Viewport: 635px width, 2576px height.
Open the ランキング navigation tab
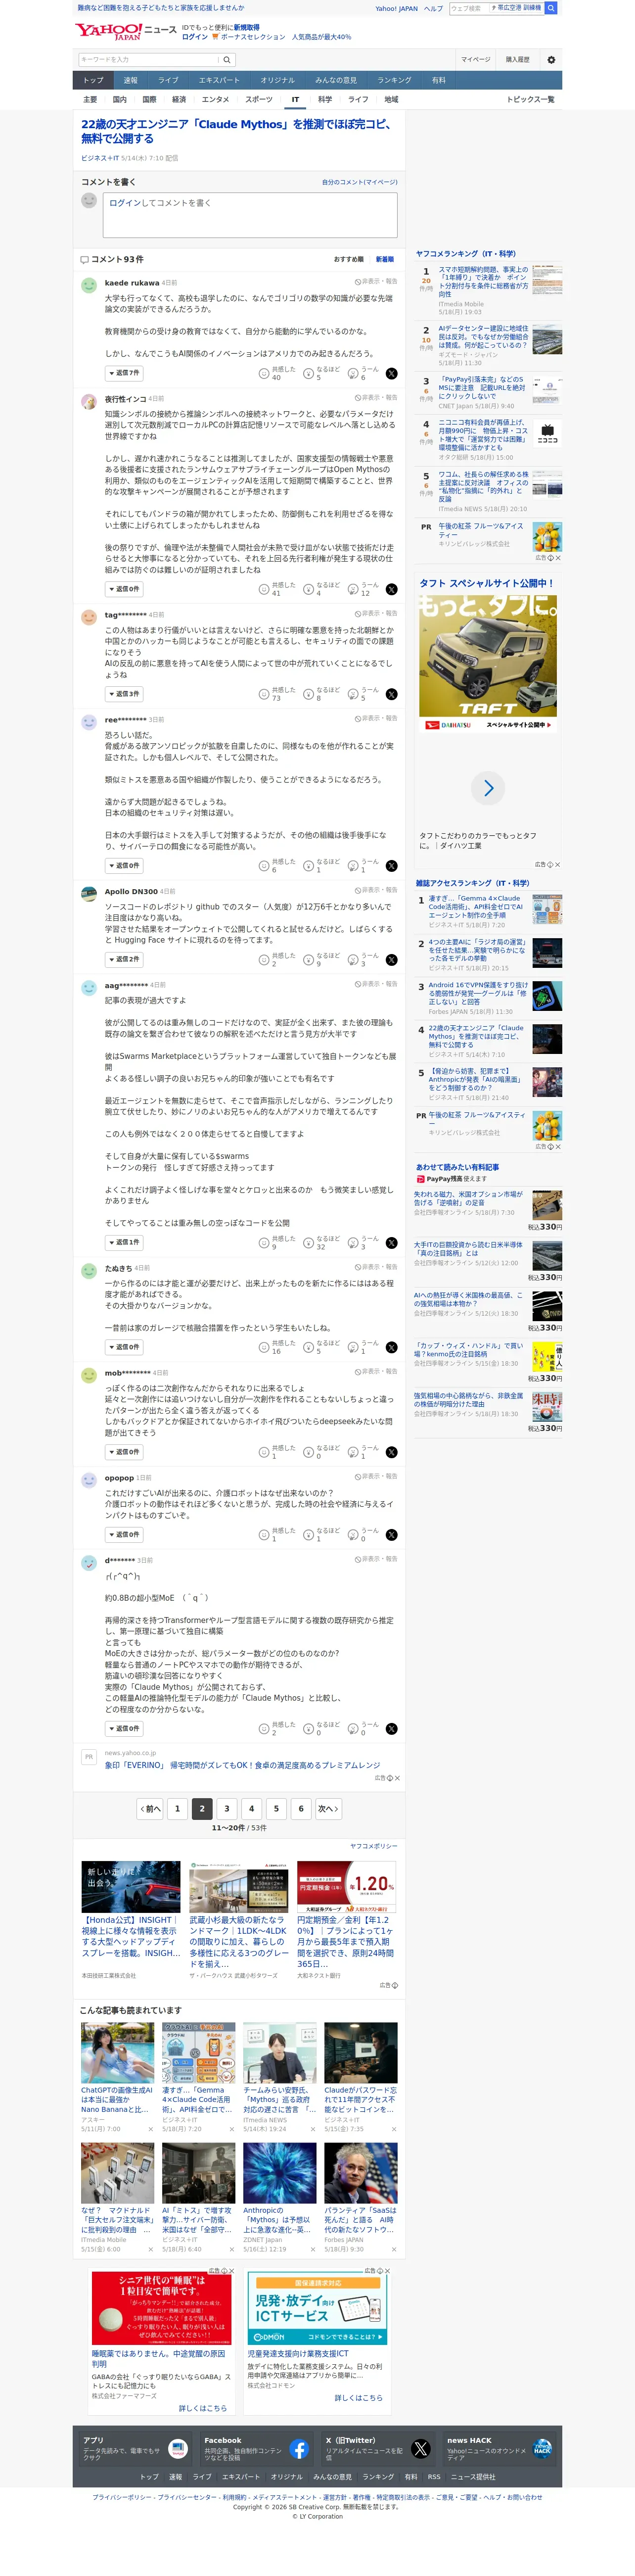(394, 80)
